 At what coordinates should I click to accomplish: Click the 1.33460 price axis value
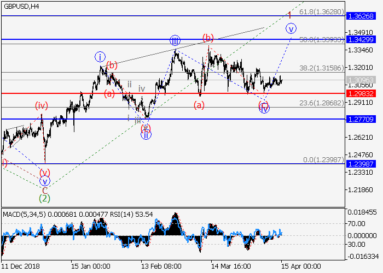click(360, 50)
